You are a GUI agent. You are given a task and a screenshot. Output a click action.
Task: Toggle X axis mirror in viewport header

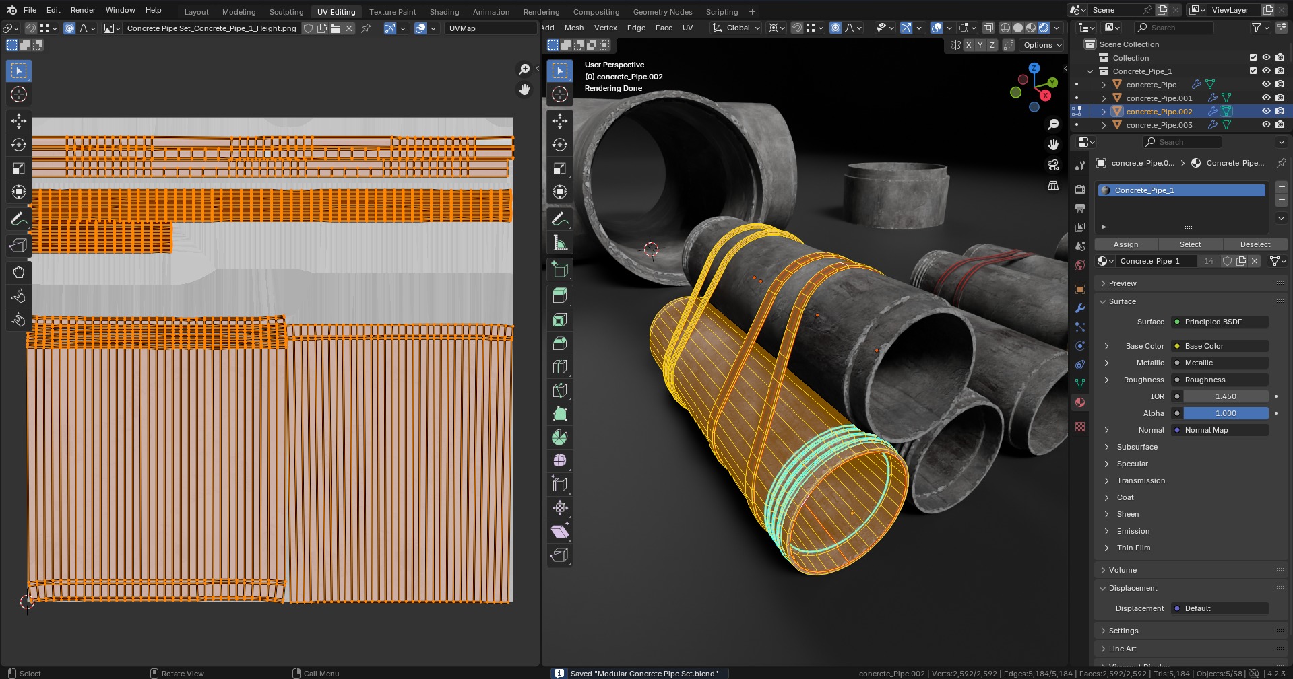tap(968, 45)
